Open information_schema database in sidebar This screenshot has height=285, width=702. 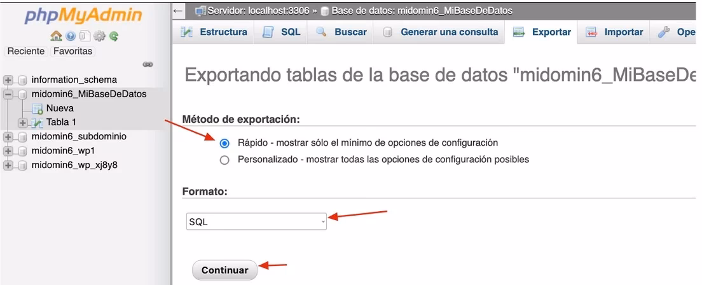[74, 80]
